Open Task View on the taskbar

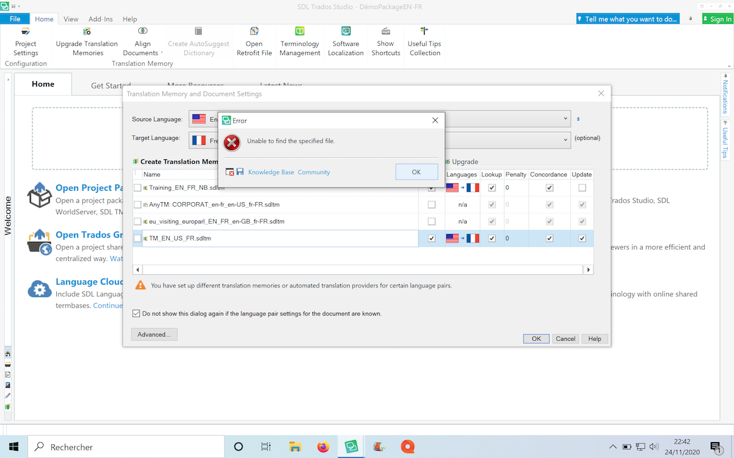click(265, 447)
